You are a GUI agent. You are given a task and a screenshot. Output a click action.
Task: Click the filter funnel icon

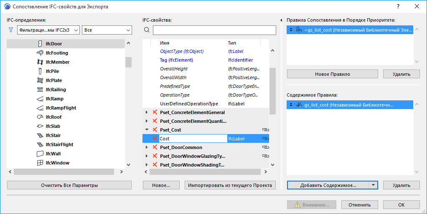(x=11, y=30)
